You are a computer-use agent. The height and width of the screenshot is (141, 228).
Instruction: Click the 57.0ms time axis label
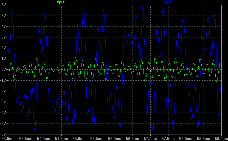(150, 139)
